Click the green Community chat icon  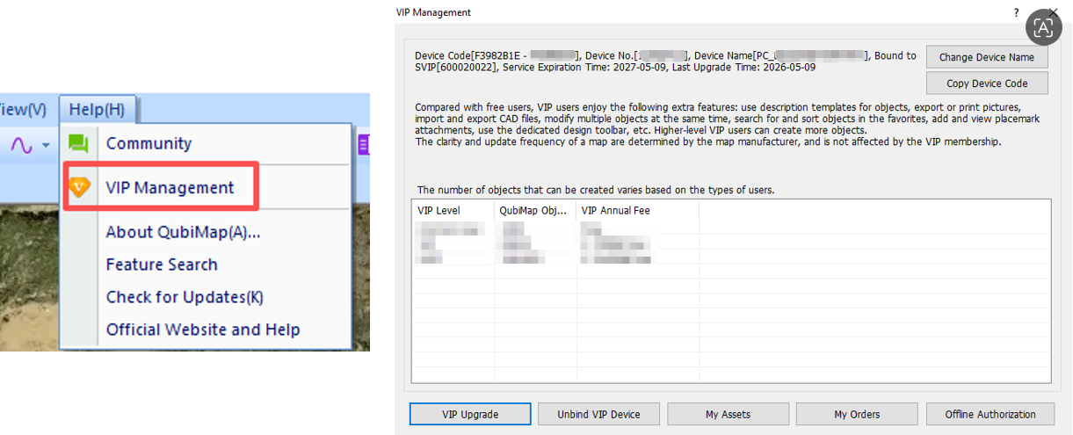tap(79, 143)
